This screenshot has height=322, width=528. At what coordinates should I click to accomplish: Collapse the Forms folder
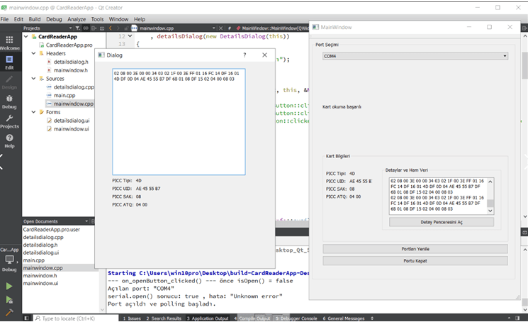[33, 112]
